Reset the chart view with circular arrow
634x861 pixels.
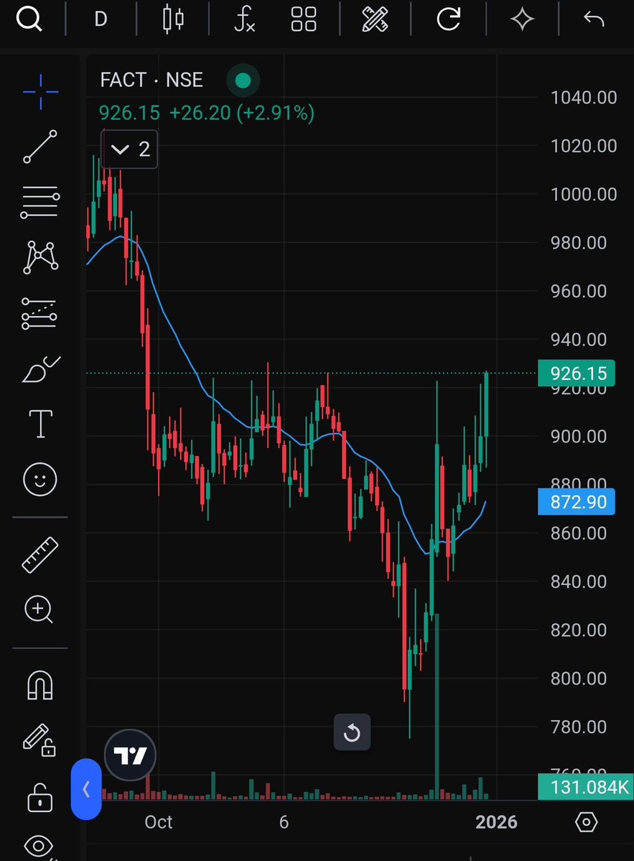click(352, 732)
